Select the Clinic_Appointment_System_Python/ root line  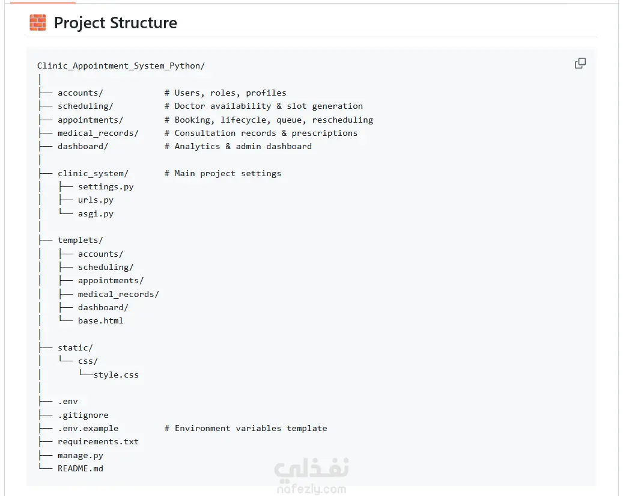click(121, 66)
